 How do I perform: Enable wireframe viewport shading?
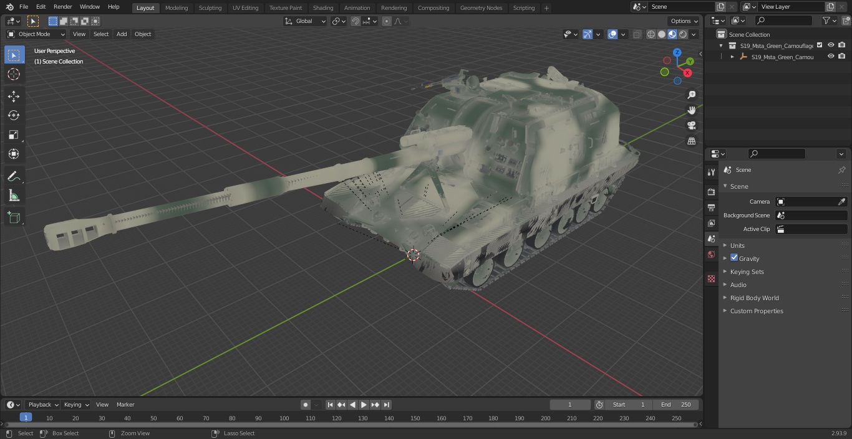pyautogui.click(x=651, y=34)
